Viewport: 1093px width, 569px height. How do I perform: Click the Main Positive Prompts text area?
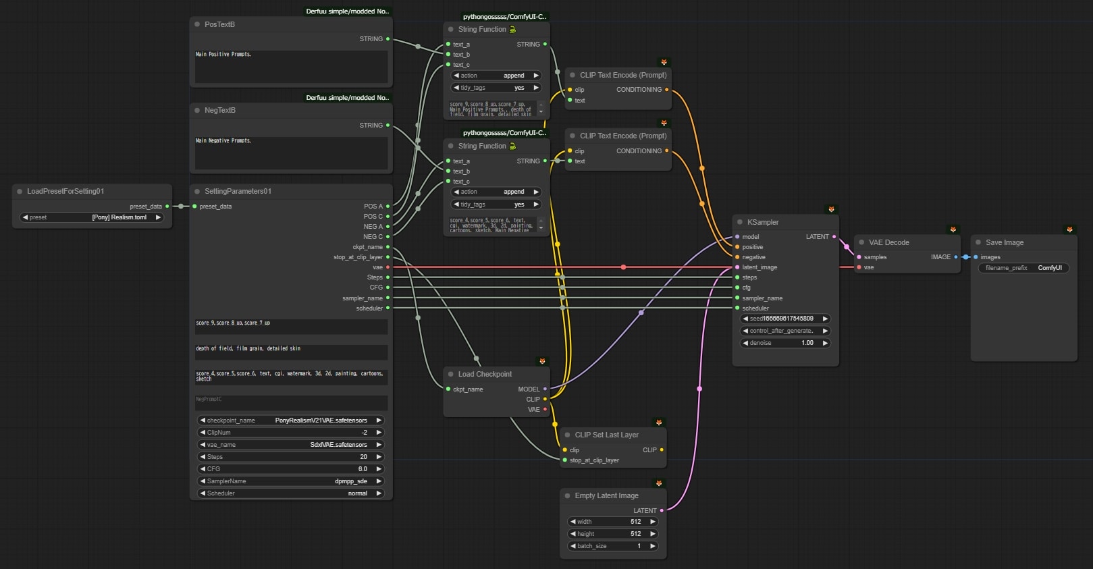pos(291,66)
